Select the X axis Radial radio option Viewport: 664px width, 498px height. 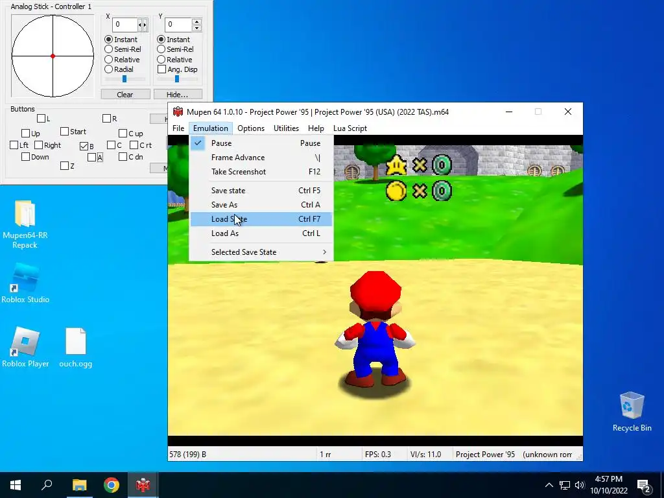click(x=109, y=69)
